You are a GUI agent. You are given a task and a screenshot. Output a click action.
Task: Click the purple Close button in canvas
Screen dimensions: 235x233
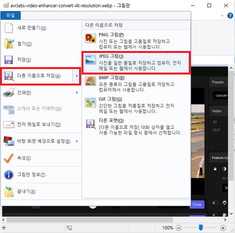coord(197,204)
